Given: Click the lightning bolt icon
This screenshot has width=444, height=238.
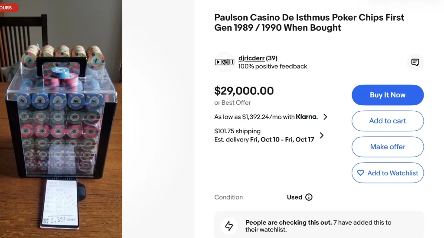Looking at the screenshot, I should [229, 226].
